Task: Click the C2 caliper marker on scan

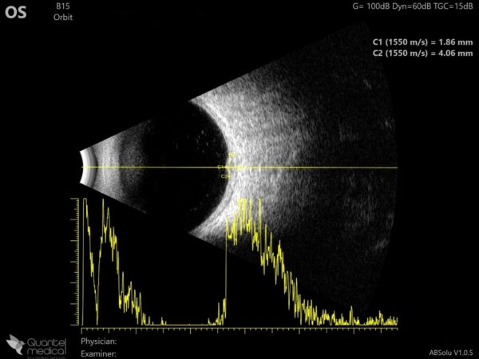Action: (x=224, y=176)
